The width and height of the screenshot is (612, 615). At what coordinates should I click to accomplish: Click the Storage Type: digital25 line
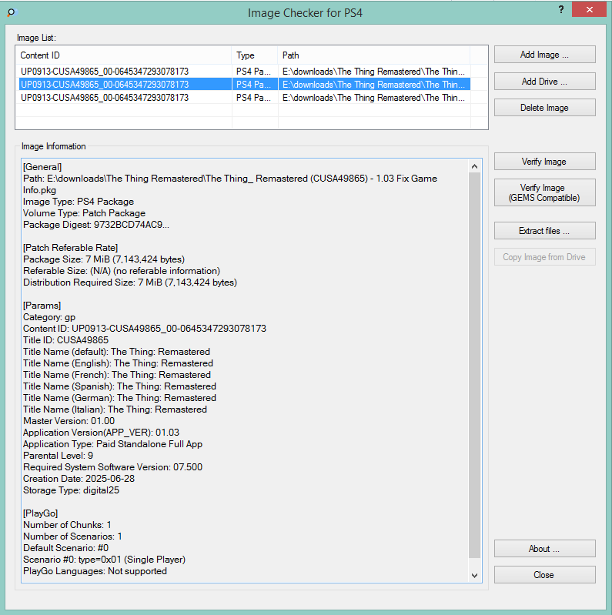tap(71, 490)
